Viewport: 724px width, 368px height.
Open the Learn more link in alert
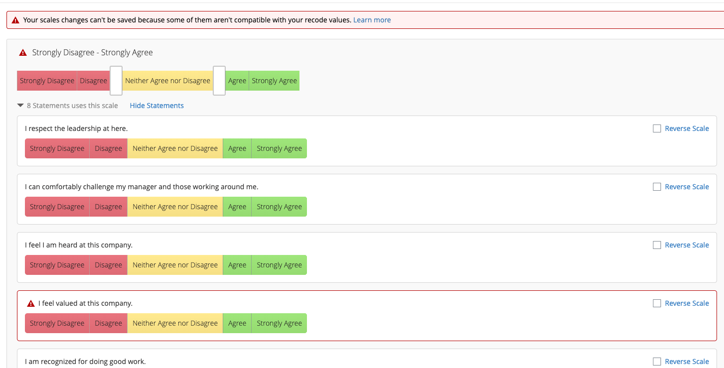372,20
